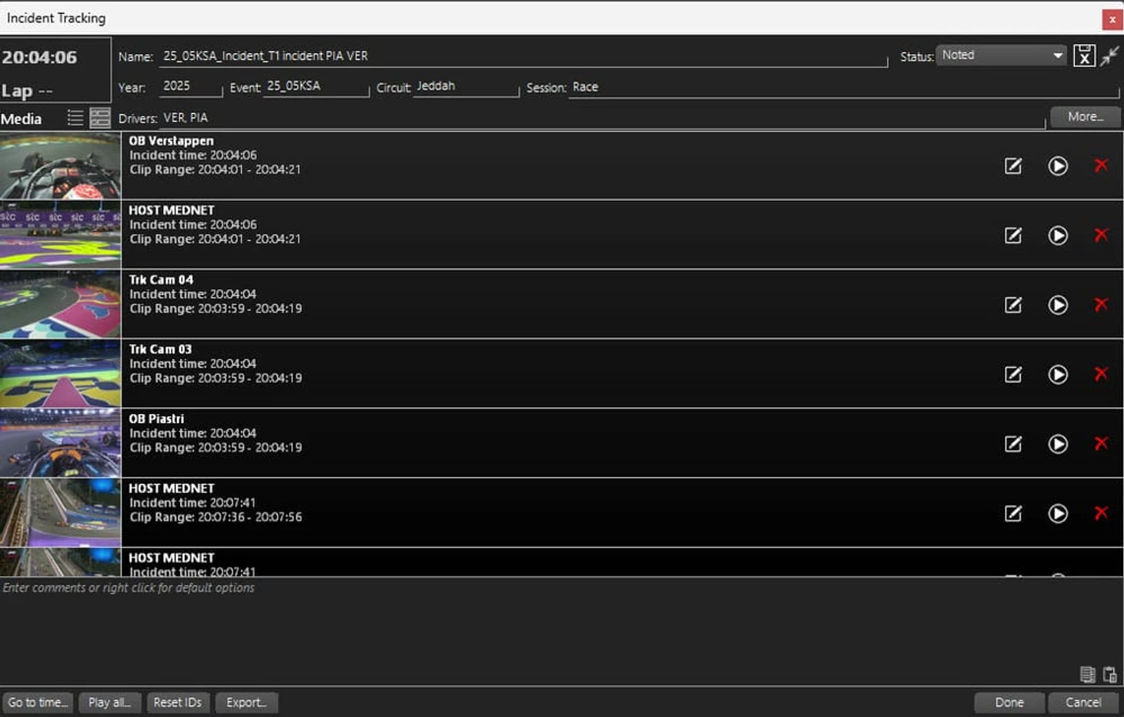Click the Session field Race
1124x717 pixels.
click(844, 87)
